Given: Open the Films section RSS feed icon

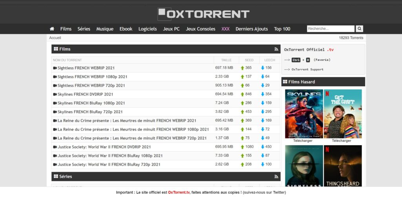Looking at the screenshot, I should click(x=276, y=49).
